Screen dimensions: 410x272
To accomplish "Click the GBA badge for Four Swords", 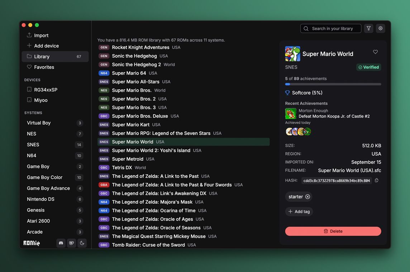I will tap(104, 185).
